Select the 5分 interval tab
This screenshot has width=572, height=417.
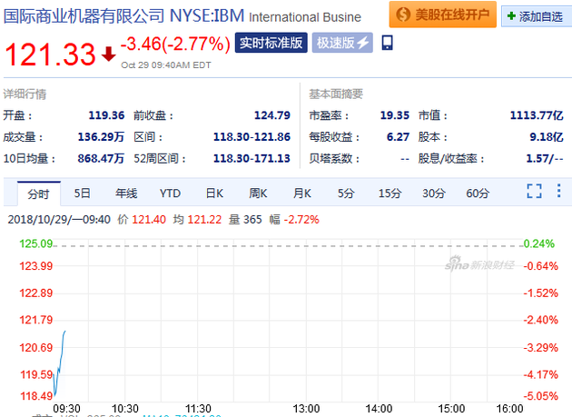click(346, 193)
